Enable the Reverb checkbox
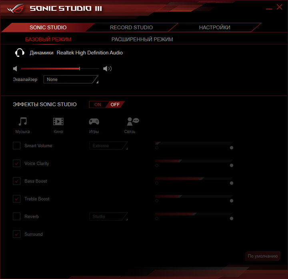 point(16,216)
